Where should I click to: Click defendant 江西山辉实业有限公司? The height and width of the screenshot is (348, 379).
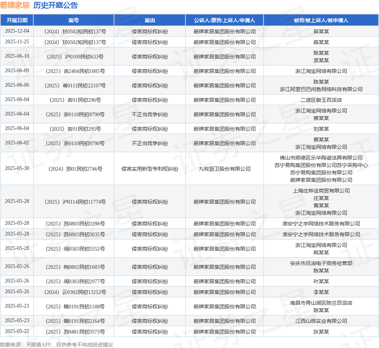321,321
